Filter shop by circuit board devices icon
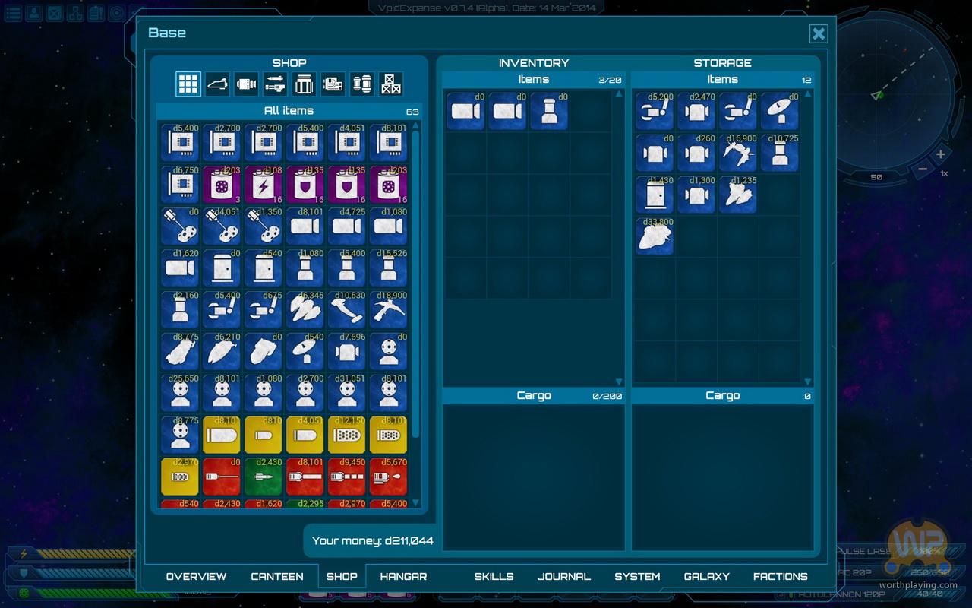This screenshot has width=972, height=608. (x=333, y=84)
